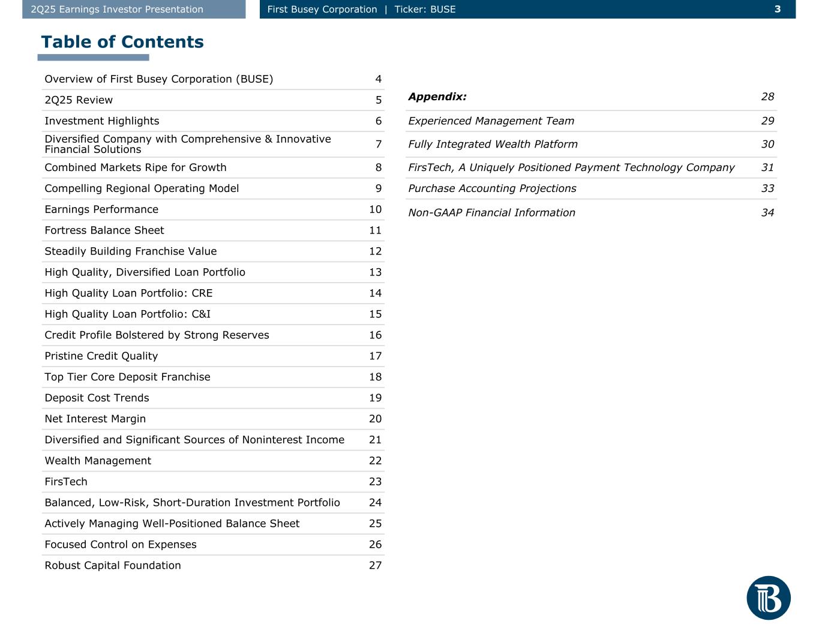The height and width of the screenshot is (633, 819).
Task: Open "Diversified Company with Comprehensive & Innovative" entry
Action: coord(188,144)
